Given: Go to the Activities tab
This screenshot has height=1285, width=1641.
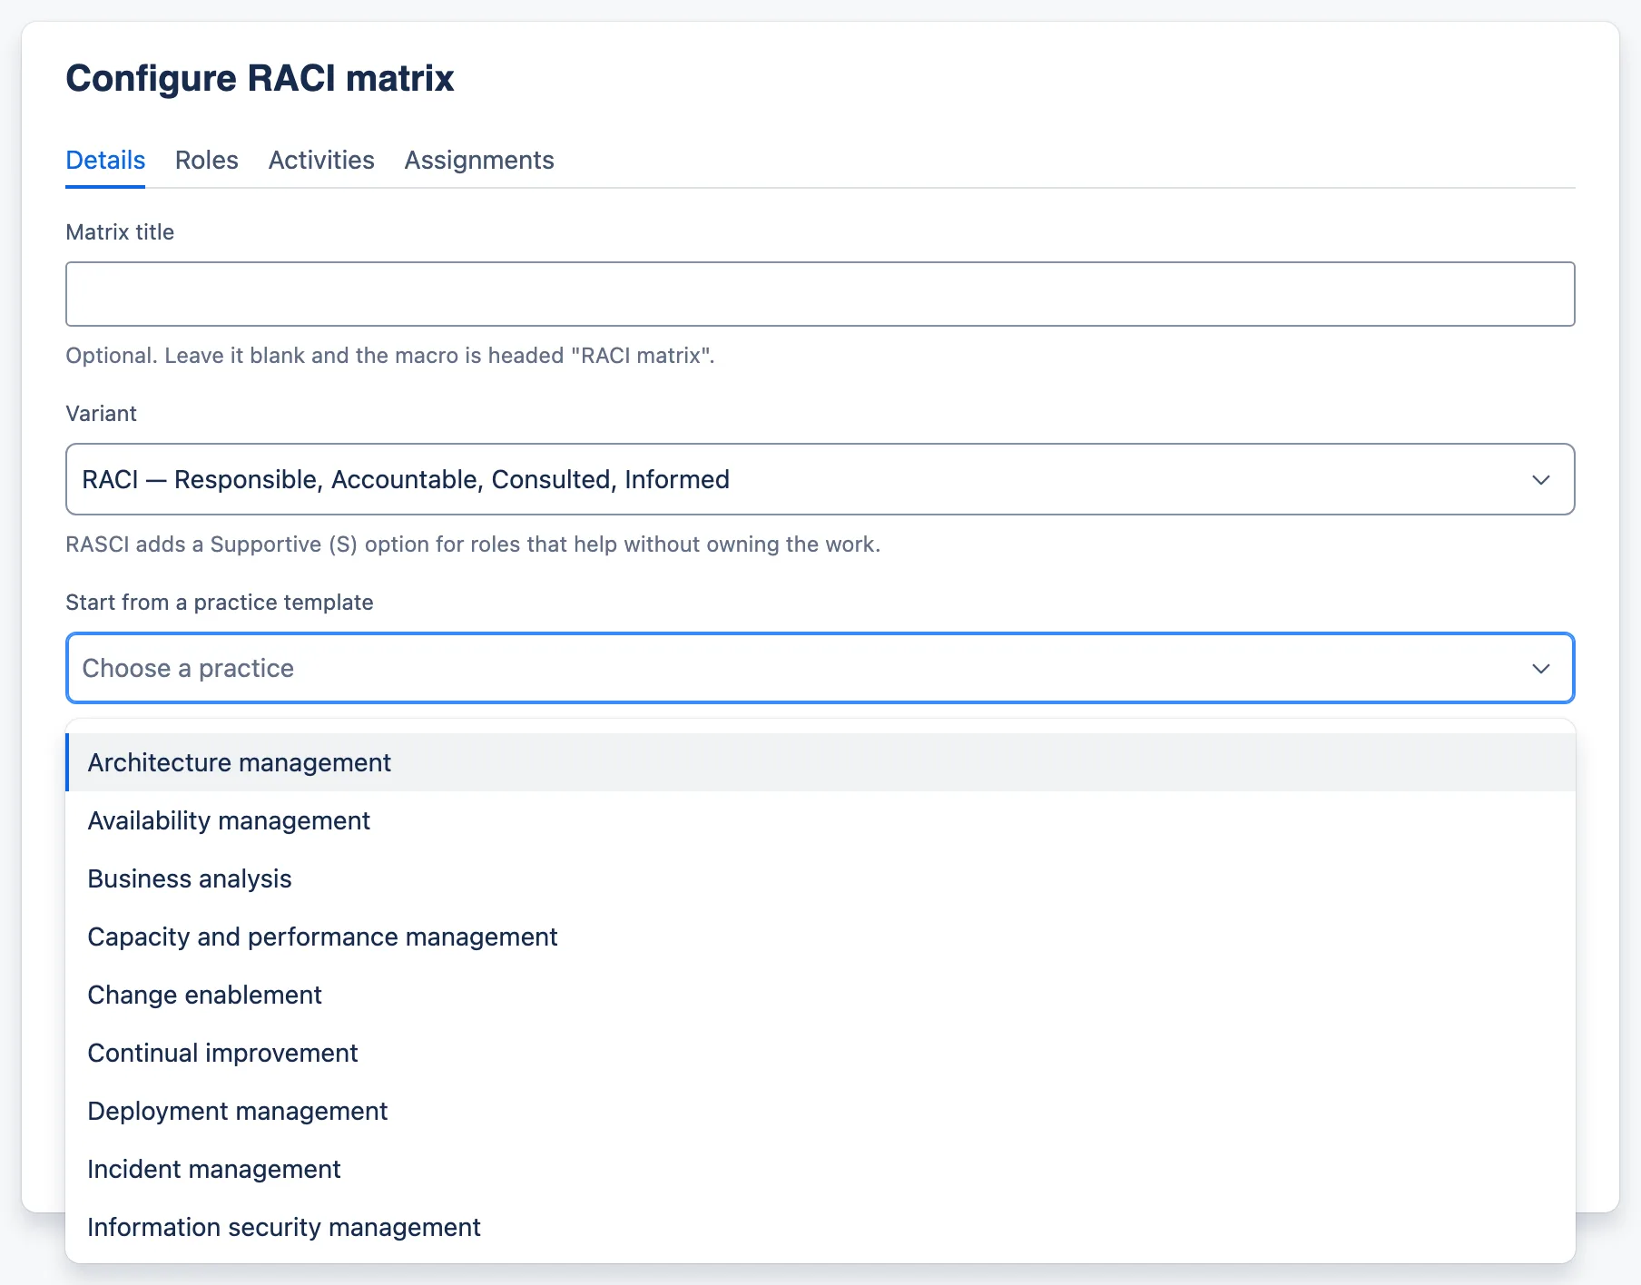Looking at the screenshot, I should tap(321, 160).
